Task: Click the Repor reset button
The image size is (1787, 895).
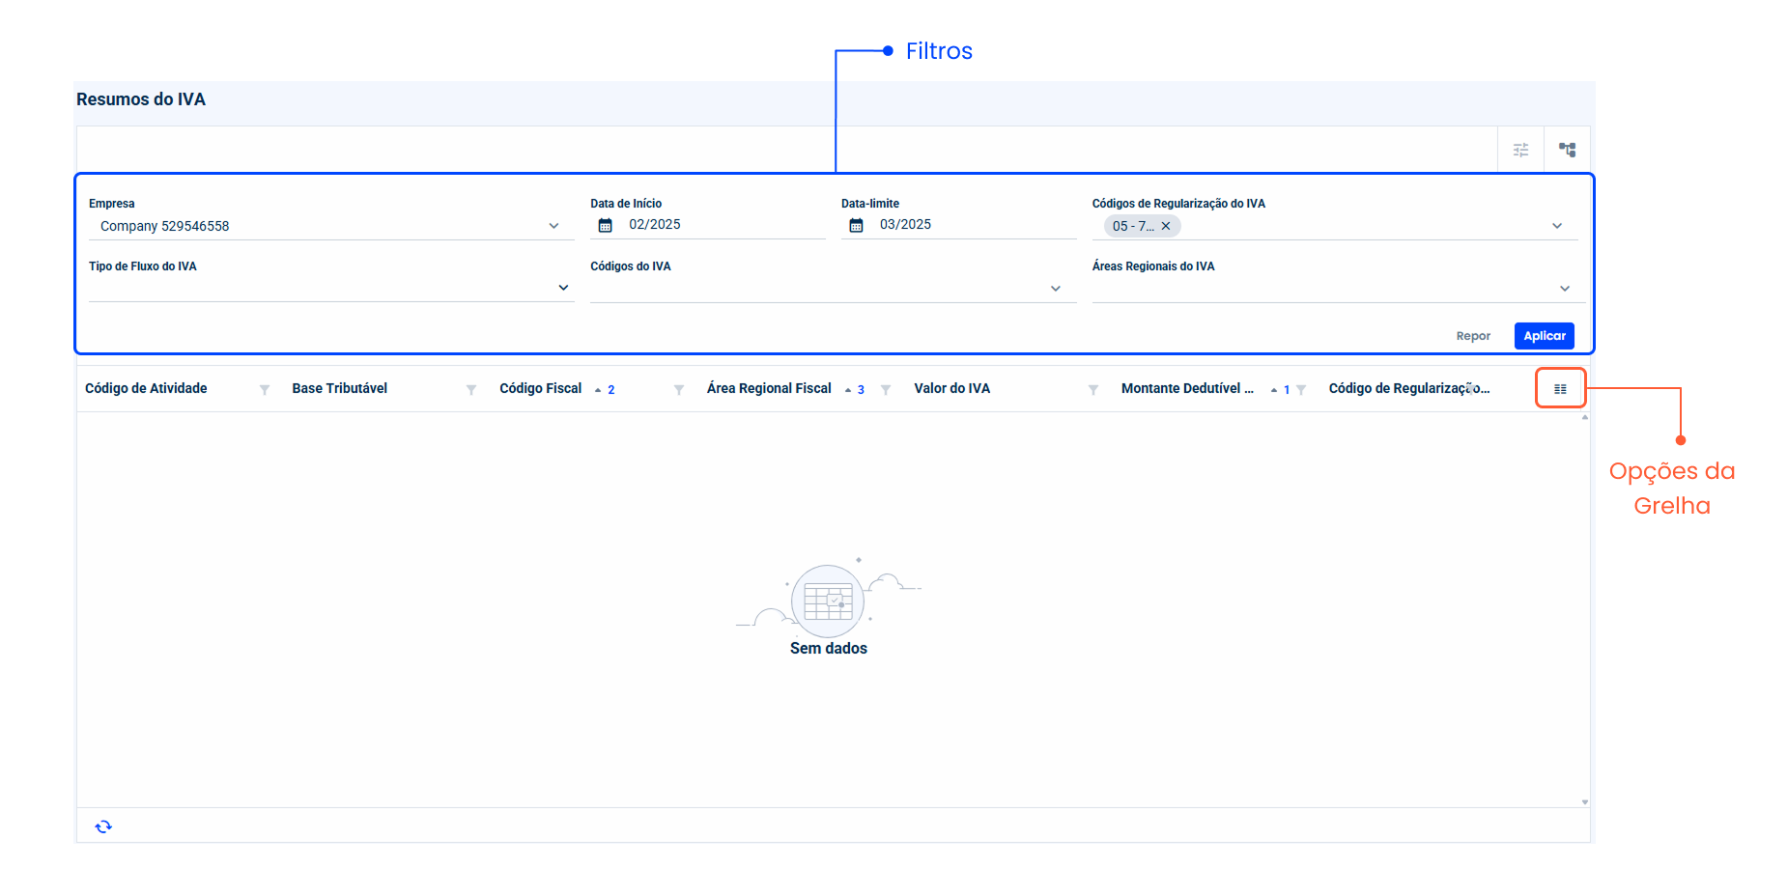Action: (1473, 336)
